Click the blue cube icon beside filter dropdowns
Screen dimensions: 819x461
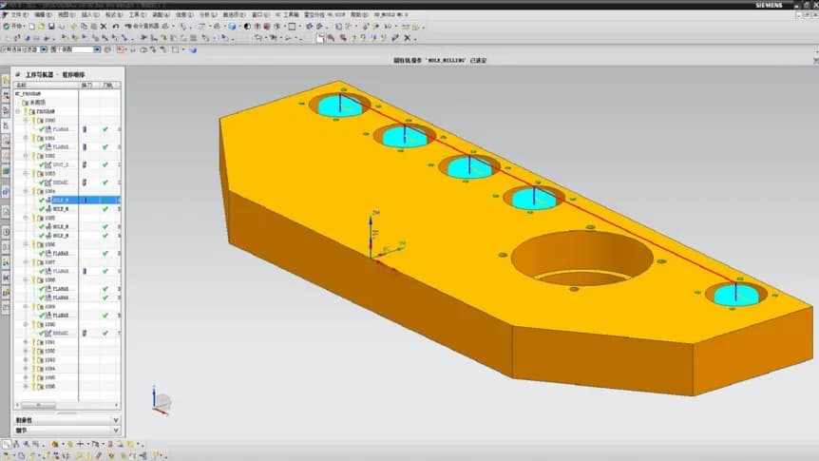tap(193, 49)
